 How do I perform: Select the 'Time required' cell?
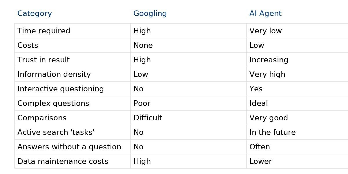44,31
